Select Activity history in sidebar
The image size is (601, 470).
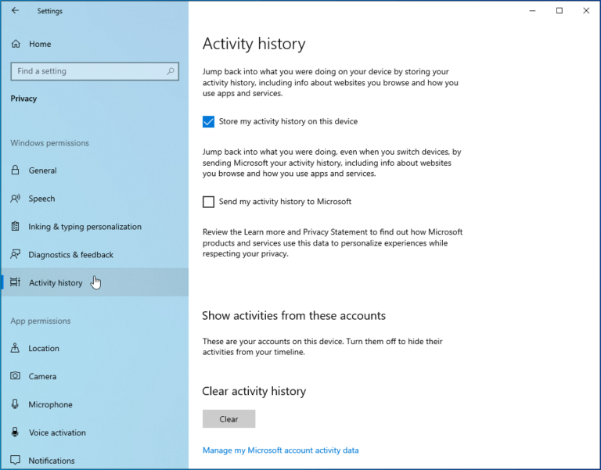95,282
